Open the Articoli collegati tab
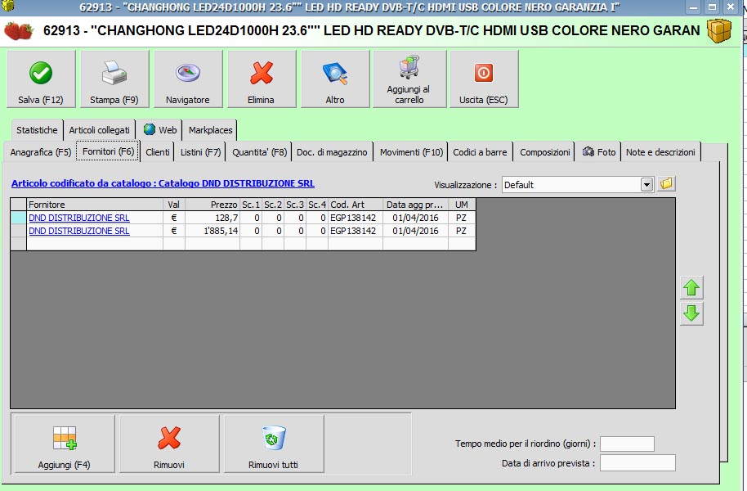The width and height of the screenshot is (747, 491). pos(99,130)
